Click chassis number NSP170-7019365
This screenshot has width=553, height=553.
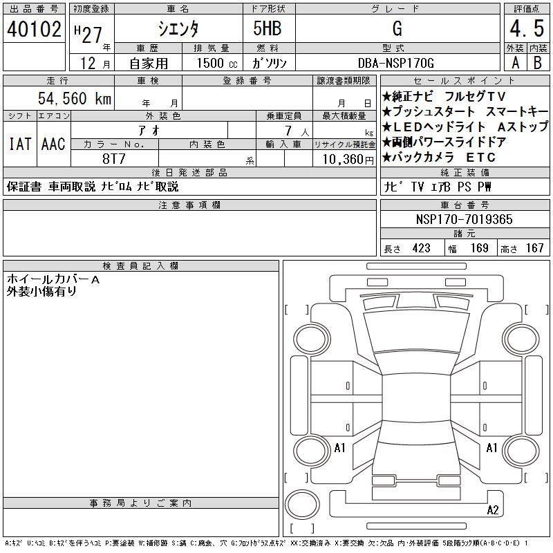tap(464, 219)
